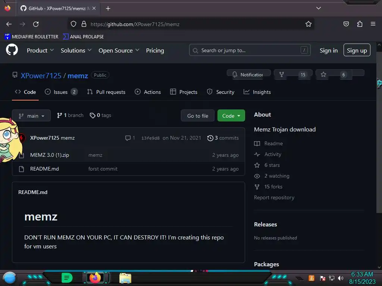The width and height of the screenshot is (382, 286).
Task: Open XPower7125 owner profile link
Action: tap(41, 75)
